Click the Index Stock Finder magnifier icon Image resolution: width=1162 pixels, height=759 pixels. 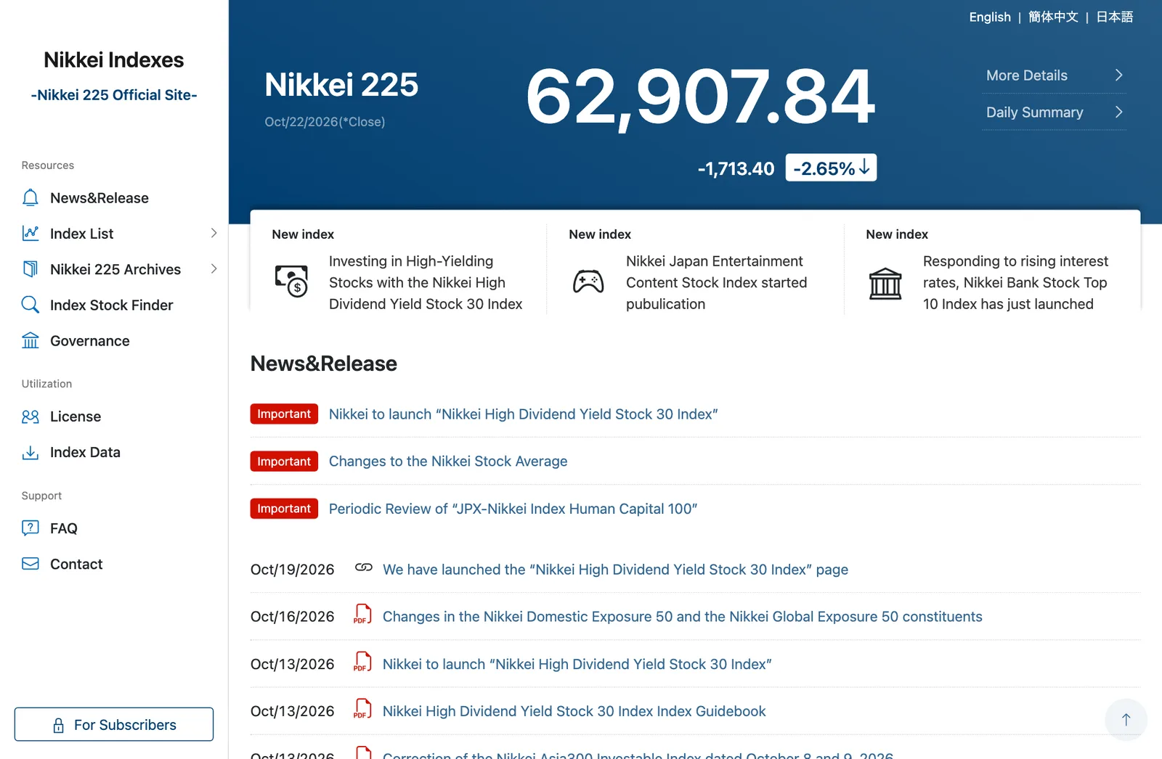tap(30, 305)
